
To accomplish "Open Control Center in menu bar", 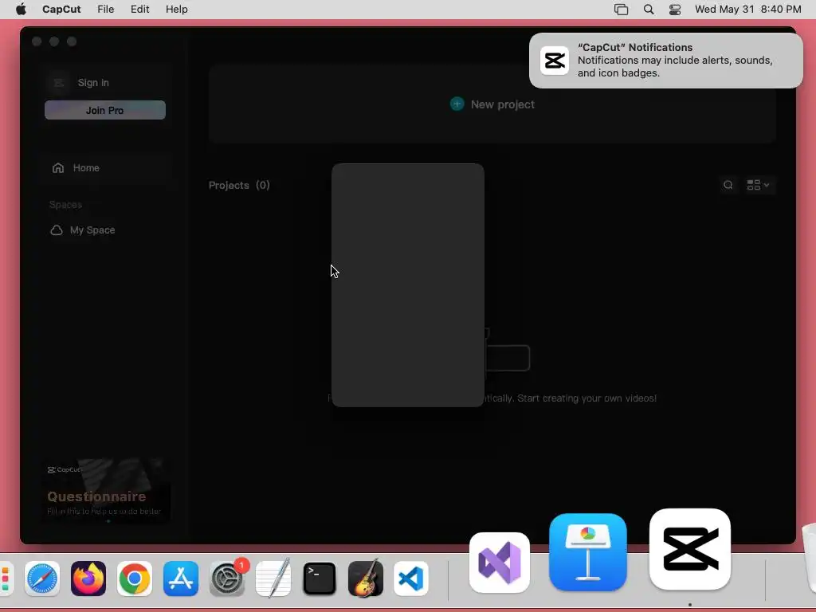I will tap(675, 10).
